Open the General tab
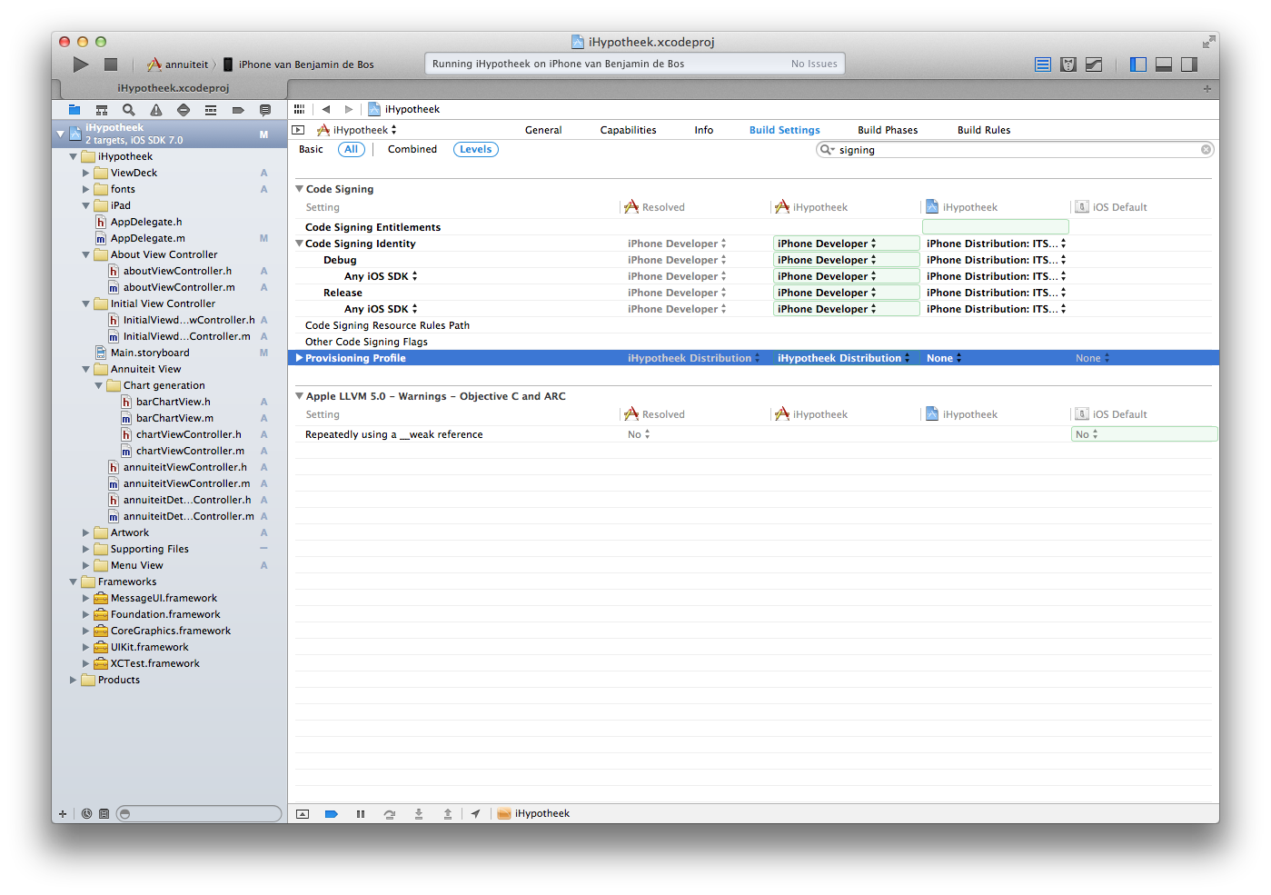The width and height of the screenshot is (1271, 895). pos(543,130)
